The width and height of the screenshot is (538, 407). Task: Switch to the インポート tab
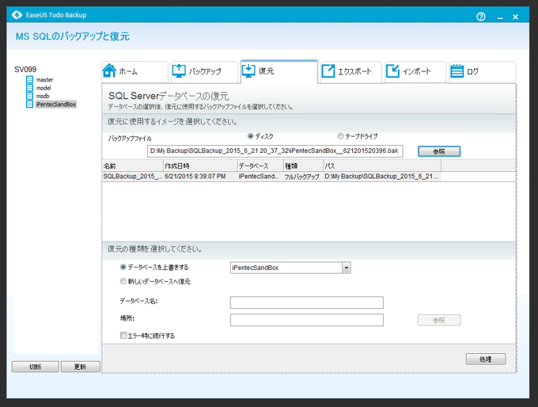pos(415,71)
